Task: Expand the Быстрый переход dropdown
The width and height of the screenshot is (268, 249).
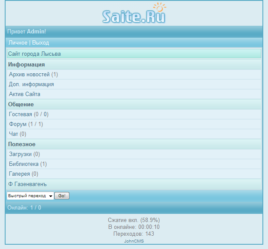Action: (30, 196)
